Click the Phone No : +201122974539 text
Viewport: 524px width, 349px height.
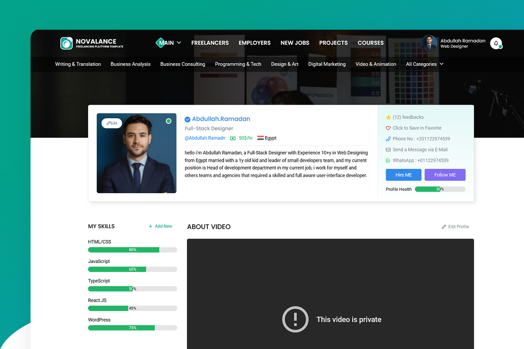point(421,139)
